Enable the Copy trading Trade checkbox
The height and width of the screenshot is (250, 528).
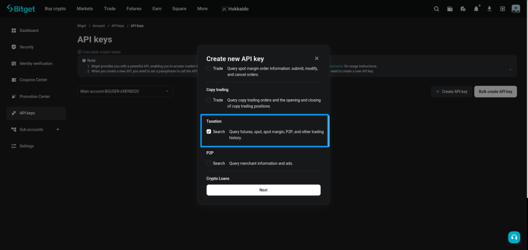209,100
